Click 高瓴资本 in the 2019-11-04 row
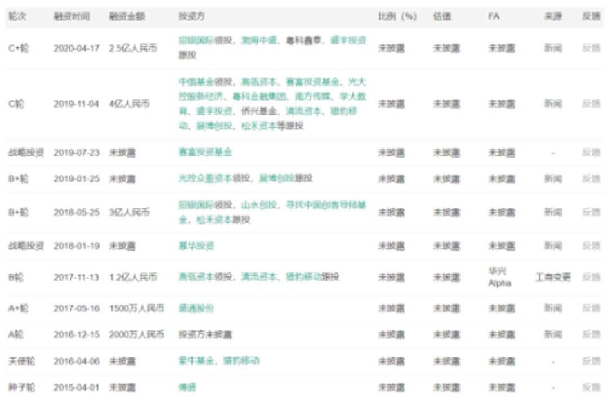The width and height of the screenshot is (608, 407). 259,82
